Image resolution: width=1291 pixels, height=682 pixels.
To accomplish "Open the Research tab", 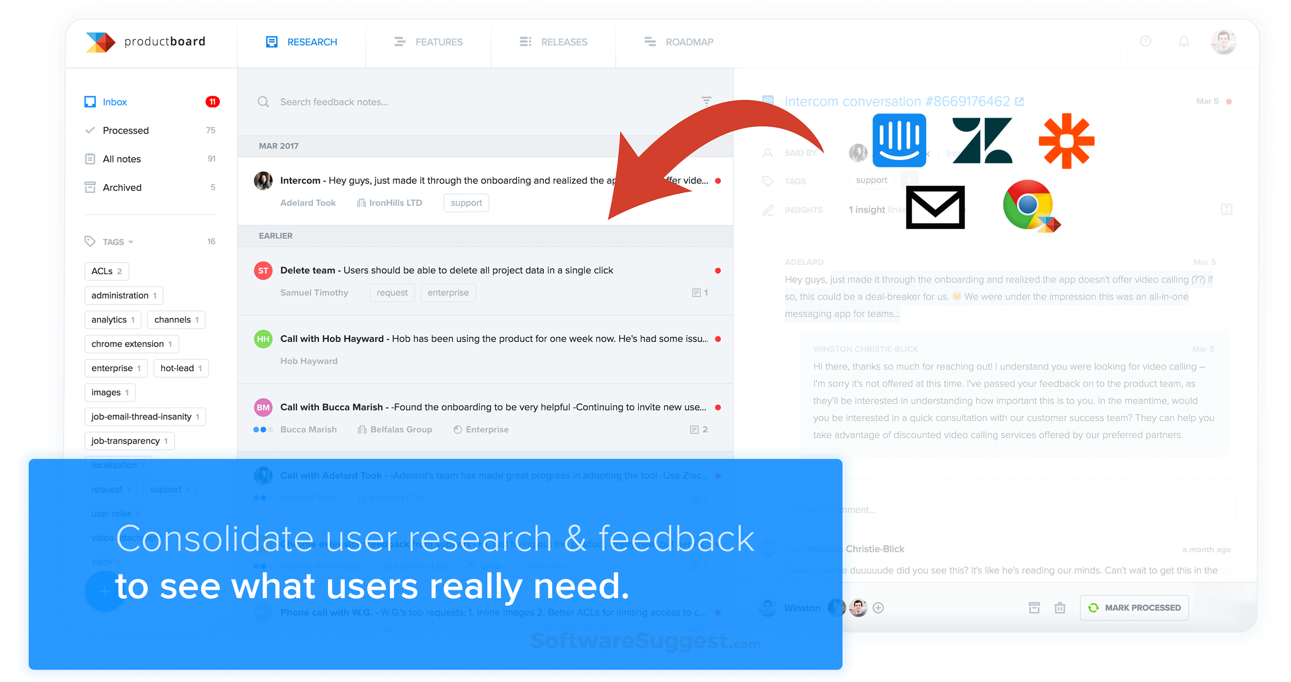I will [302, 42].
